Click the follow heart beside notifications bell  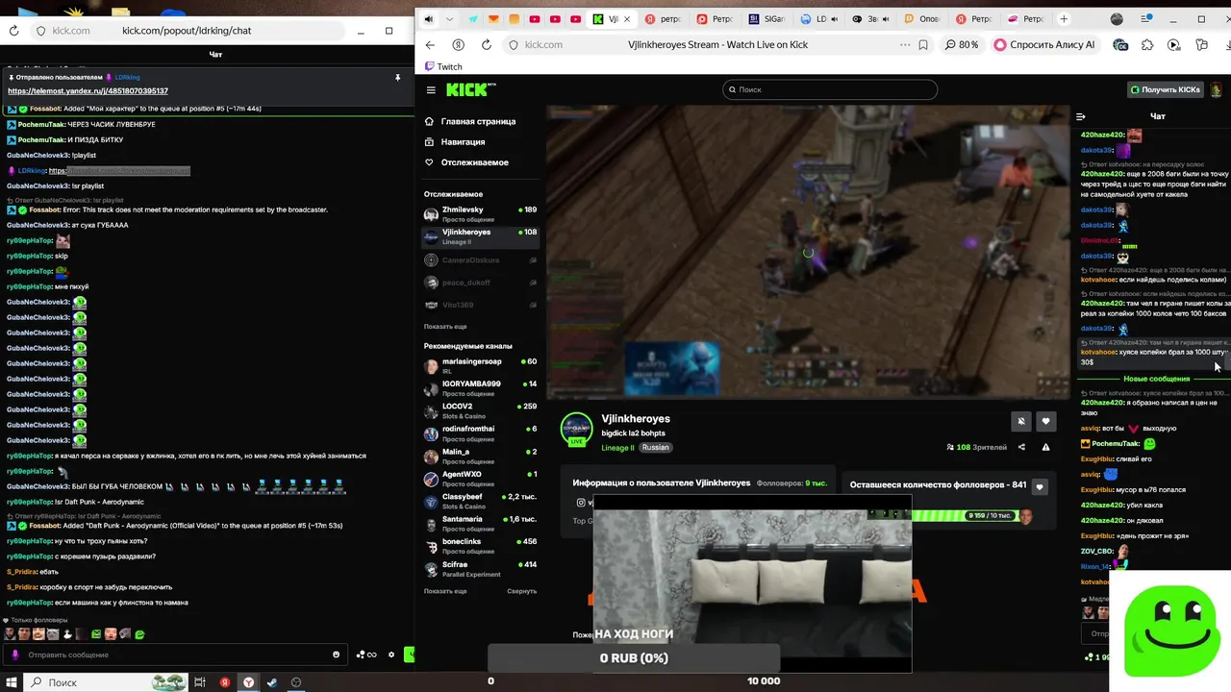(x=1045, y=421)
